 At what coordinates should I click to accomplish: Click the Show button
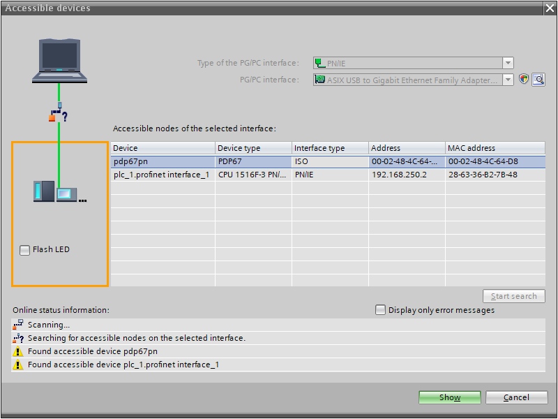[x=449, y=397]
